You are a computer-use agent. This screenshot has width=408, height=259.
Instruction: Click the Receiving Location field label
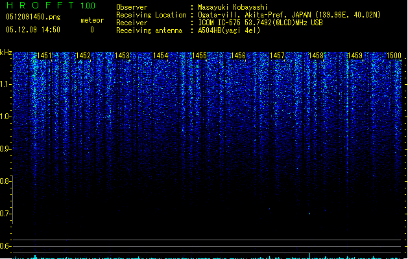[x=151, y=15]
